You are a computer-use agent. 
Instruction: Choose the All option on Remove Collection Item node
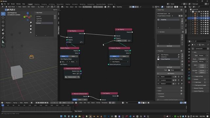[x=85, y=100]
